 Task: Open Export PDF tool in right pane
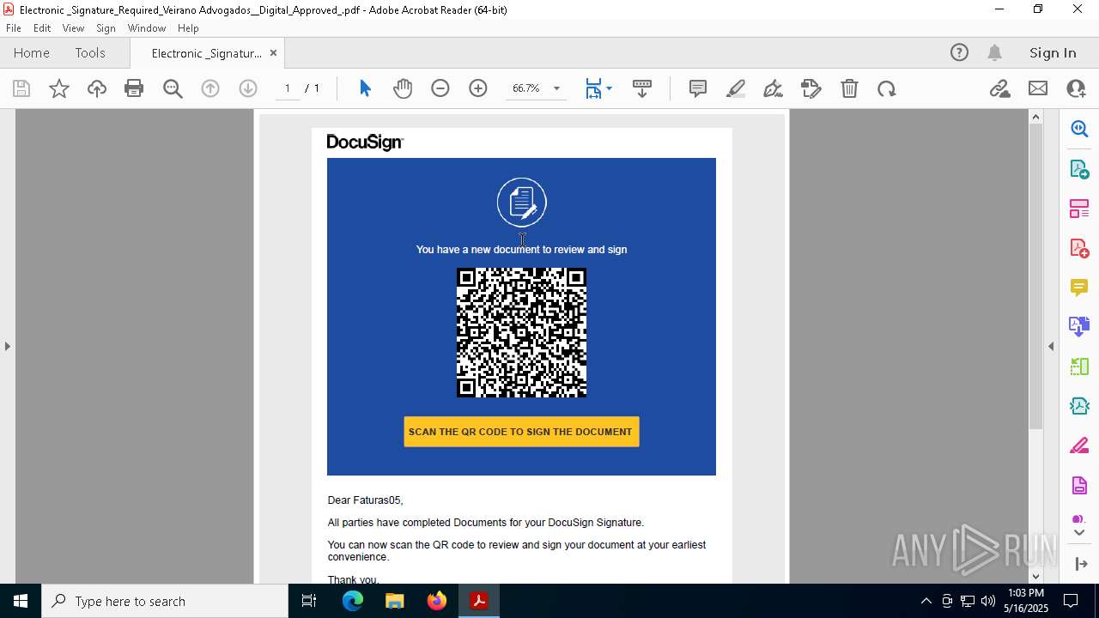tap(1079, 169)
